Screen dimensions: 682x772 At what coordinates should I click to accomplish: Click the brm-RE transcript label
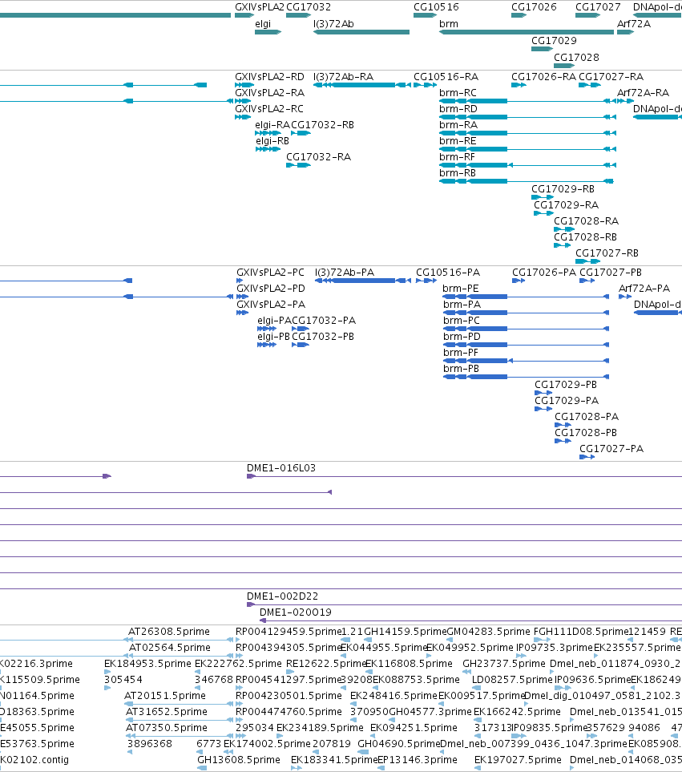tap(458, 141)
